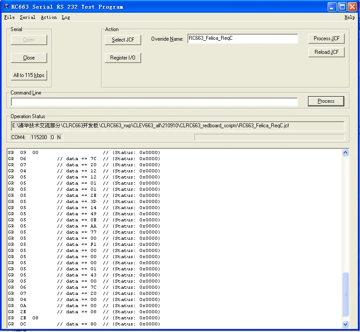
Task: Click the log line 'GR 0C' data 80
Action: 84,324
